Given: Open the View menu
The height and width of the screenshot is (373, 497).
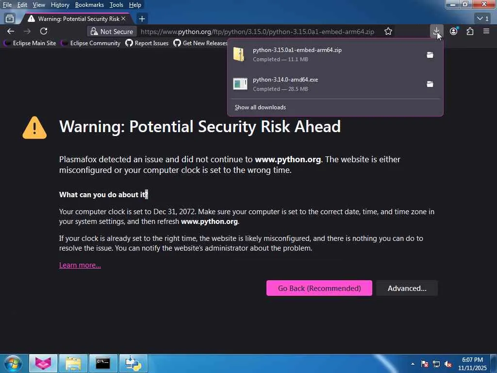Looking at the screenshot, I should [39, 5].
